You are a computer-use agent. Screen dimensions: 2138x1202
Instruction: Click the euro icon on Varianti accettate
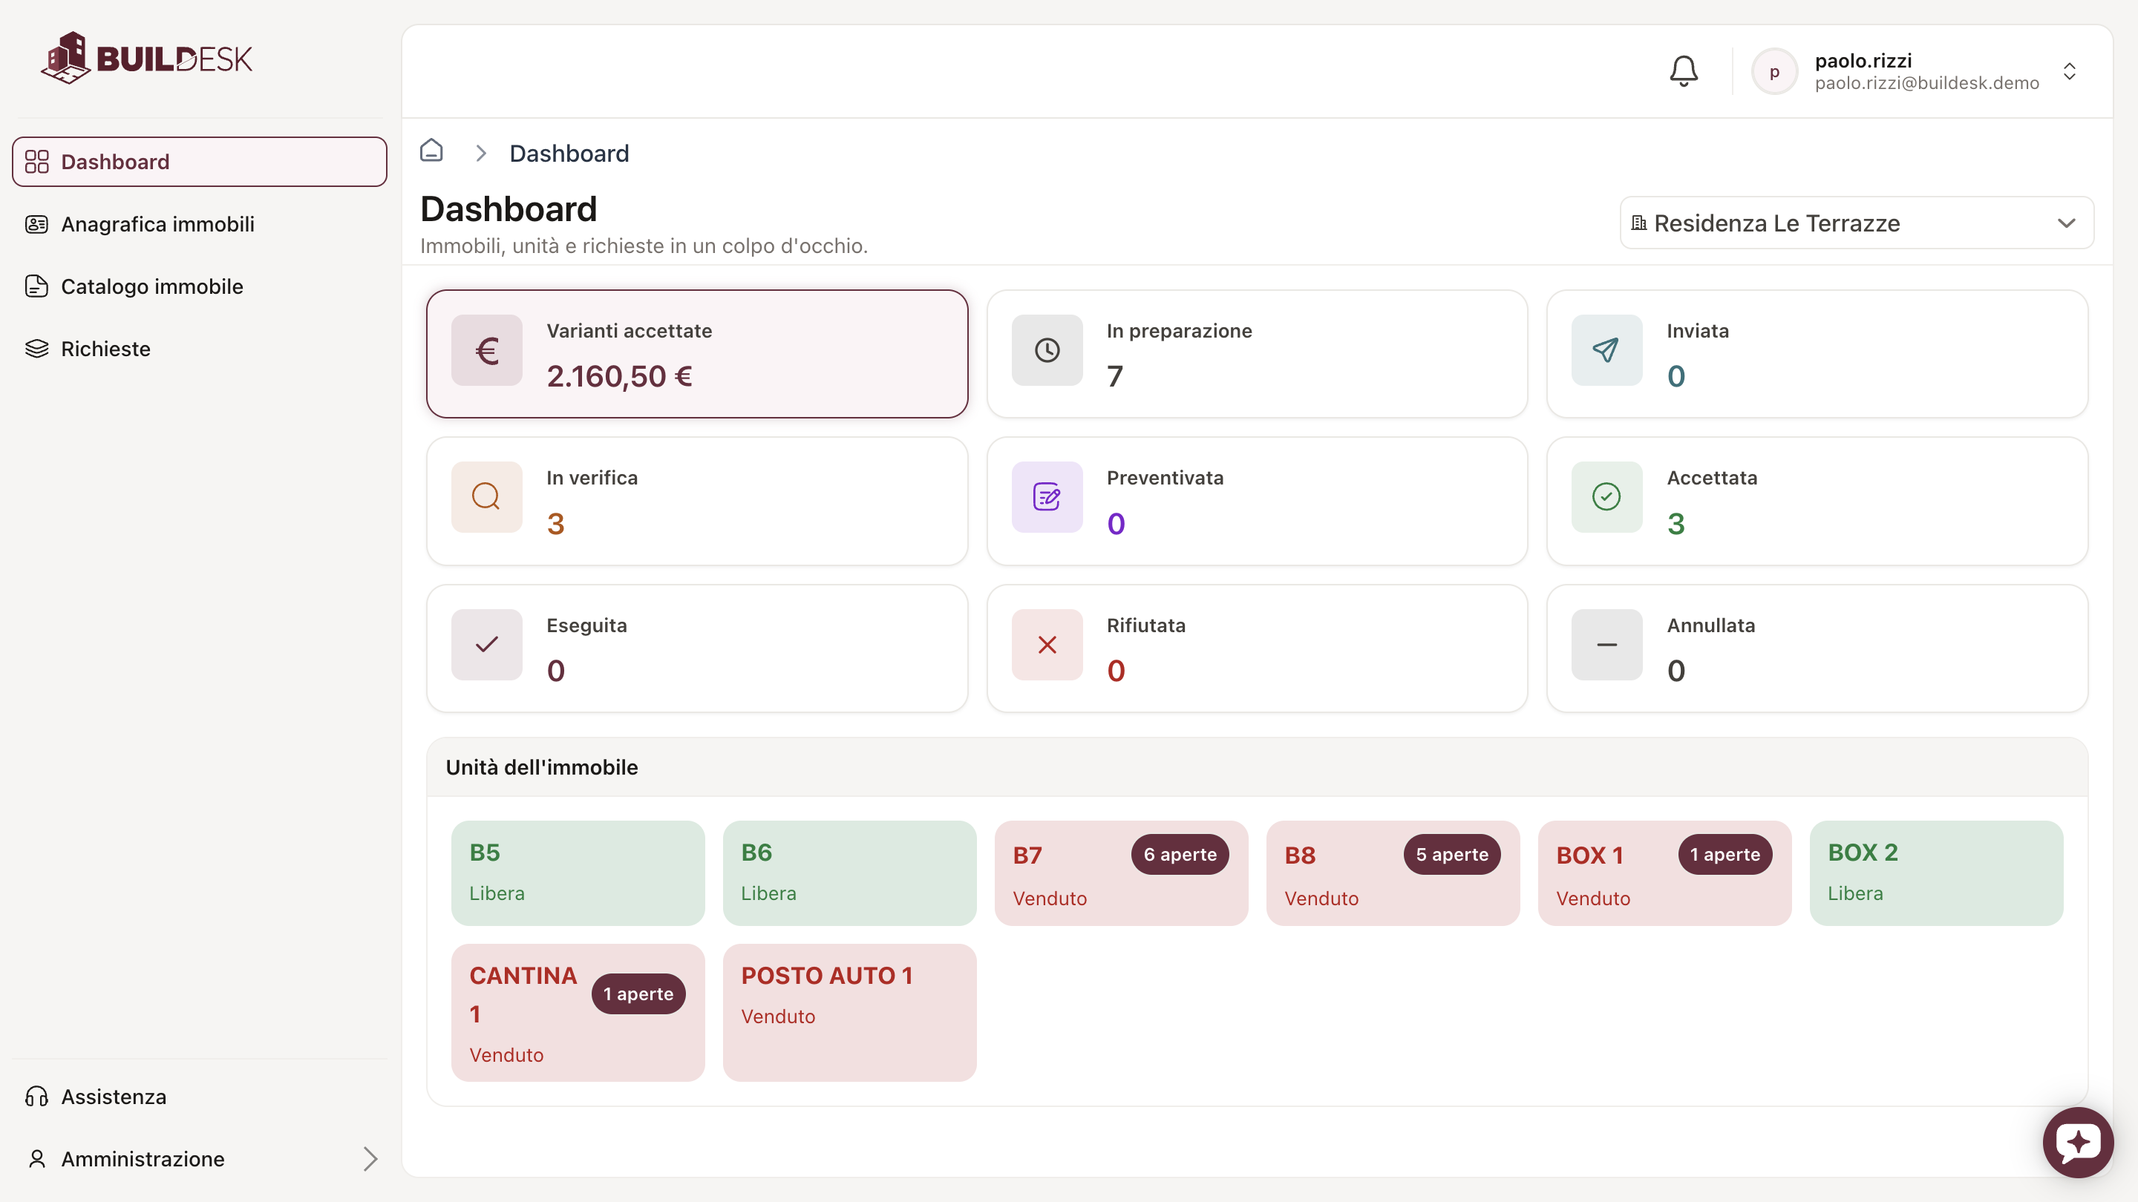[486, 350]
